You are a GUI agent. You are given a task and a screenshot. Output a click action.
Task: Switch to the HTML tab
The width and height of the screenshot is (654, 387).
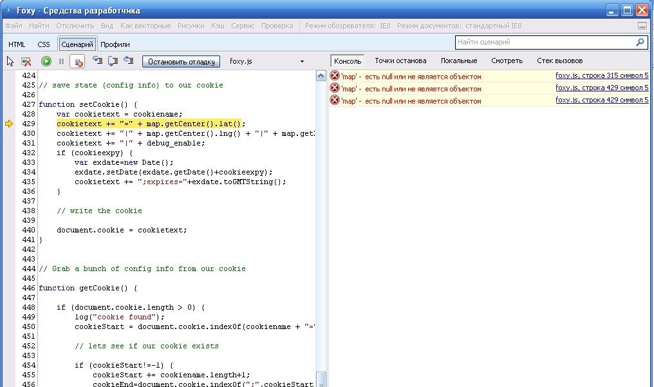pos(17,44)
